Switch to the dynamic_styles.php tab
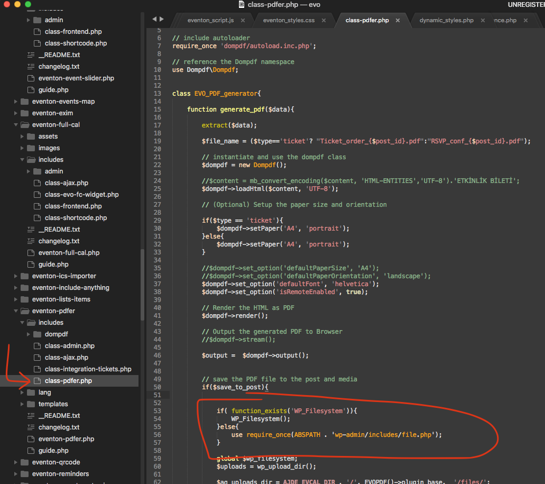Screen dimensions: 545x484 (446, 21)
